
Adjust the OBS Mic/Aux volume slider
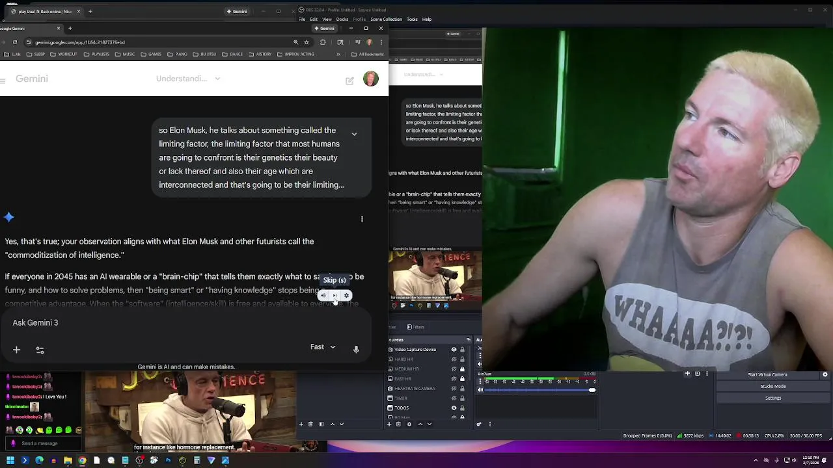(x=539, y=390)
